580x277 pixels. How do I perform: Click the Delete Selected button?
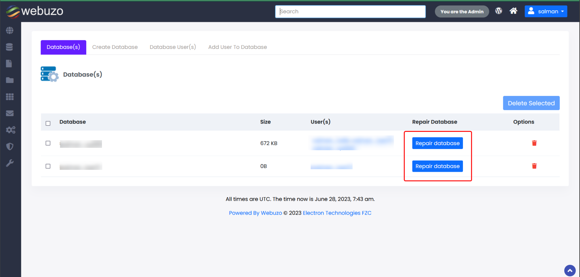tap(531, 103)
